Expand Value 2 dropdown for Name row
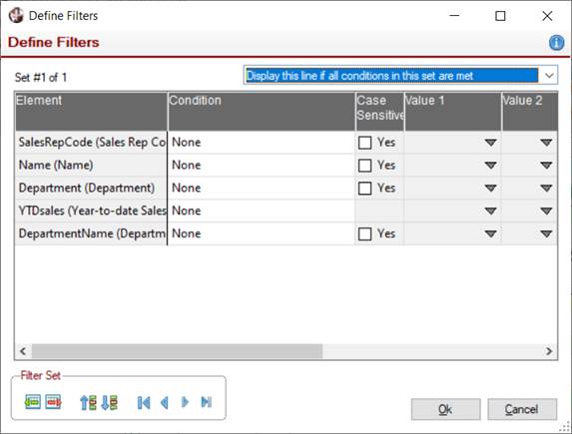The width and height of the screenshot is (572, 434). point(546,166)
